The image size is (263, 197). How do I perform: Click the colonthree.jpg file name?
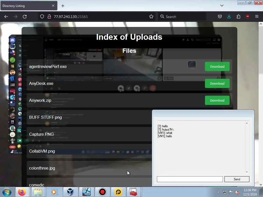(x=42, y=168)
